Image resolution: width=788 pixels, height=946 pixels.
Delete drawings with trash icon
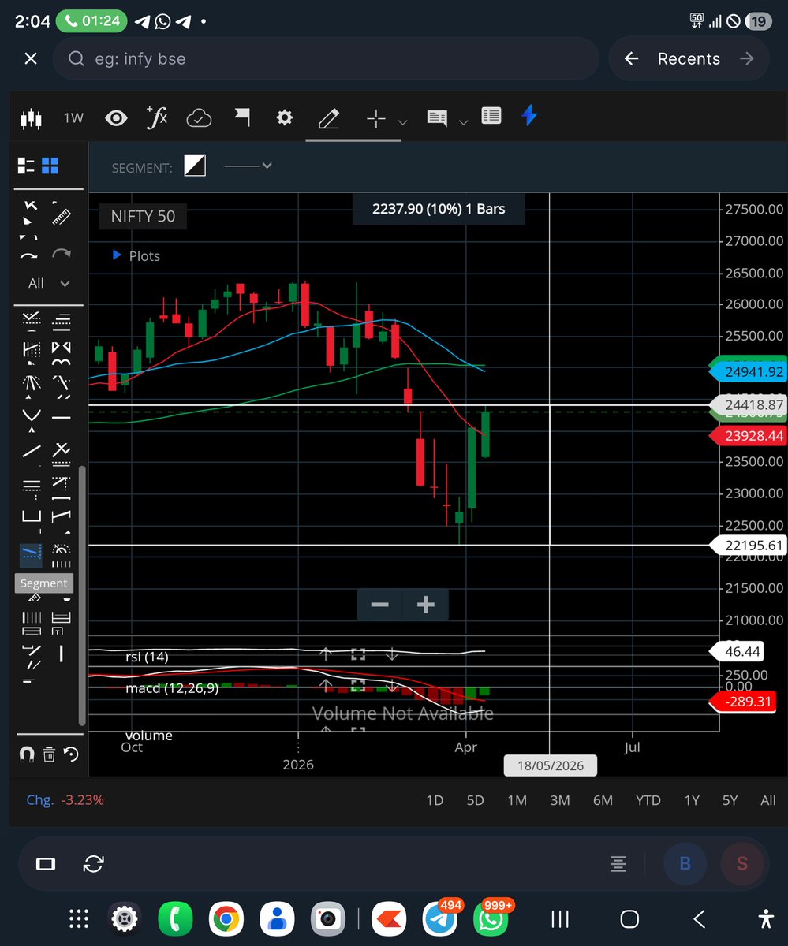49,754
